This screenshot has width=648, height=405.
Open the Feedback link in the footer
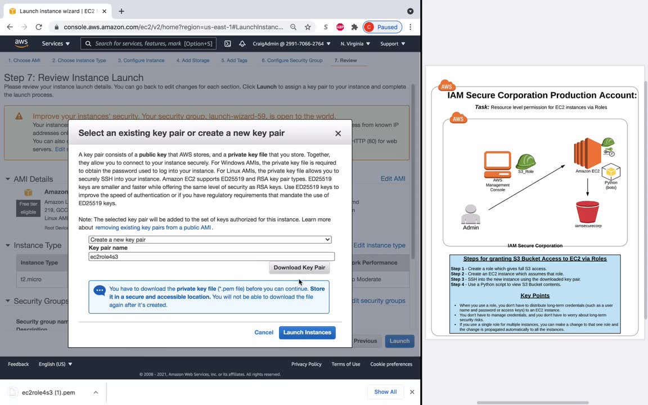tap(18, 364)
